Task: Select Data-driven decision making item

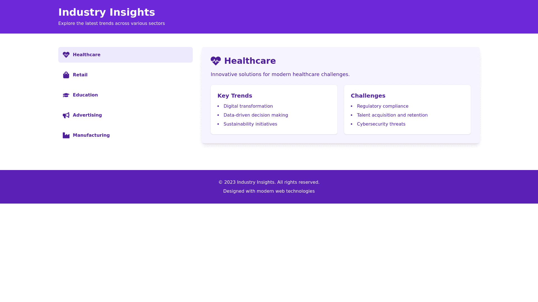Action: pos(256,115)
